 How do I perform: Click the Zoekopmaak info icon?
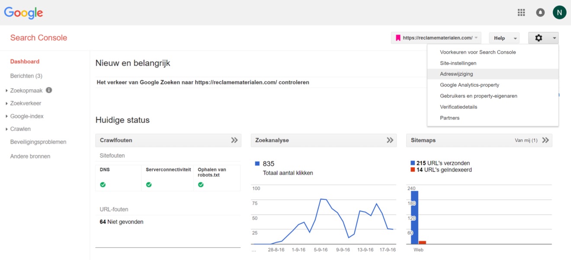coord(49,91)
